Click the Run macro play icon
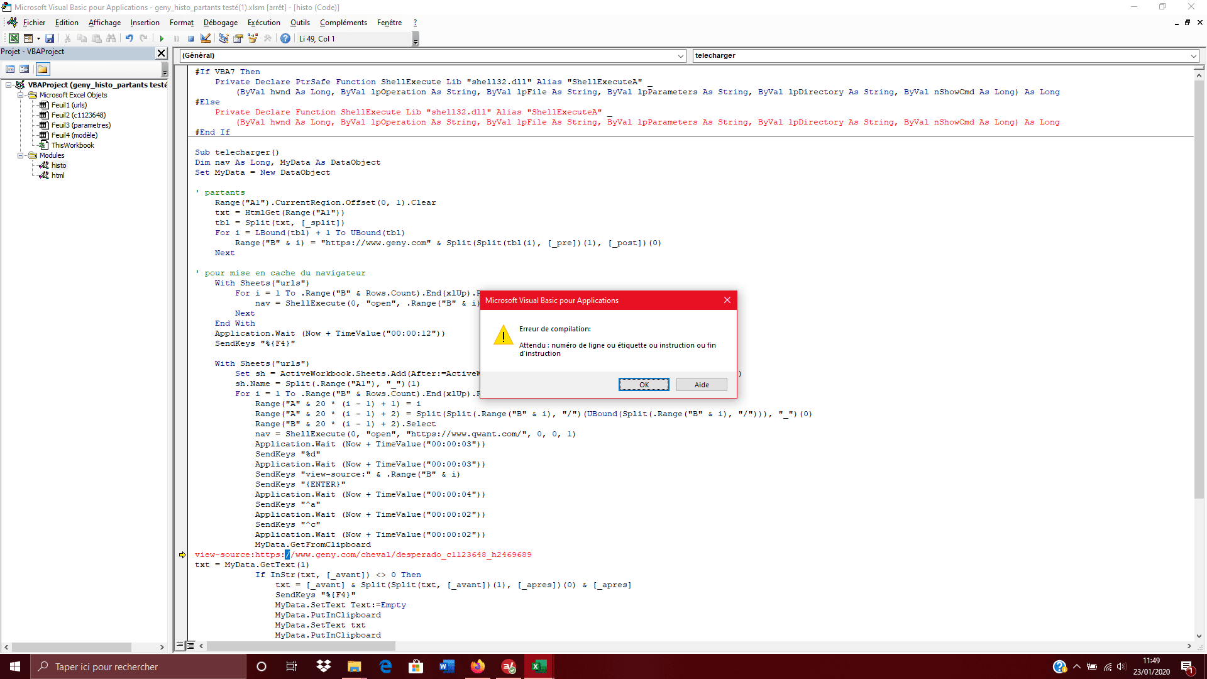Viewport: 1207px width, 679px height. [x=162, y=38]
